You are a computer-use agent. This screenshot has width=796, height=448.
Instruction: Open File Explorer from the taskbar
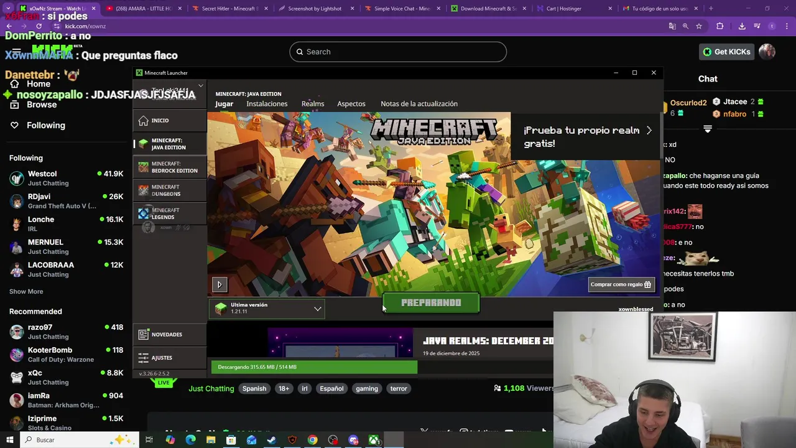tap(211, 440)
